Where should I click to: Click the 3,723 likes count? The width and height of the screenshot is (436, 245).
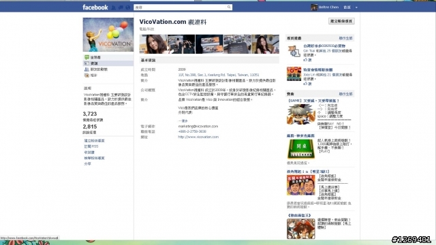click(x=90, y=114)
